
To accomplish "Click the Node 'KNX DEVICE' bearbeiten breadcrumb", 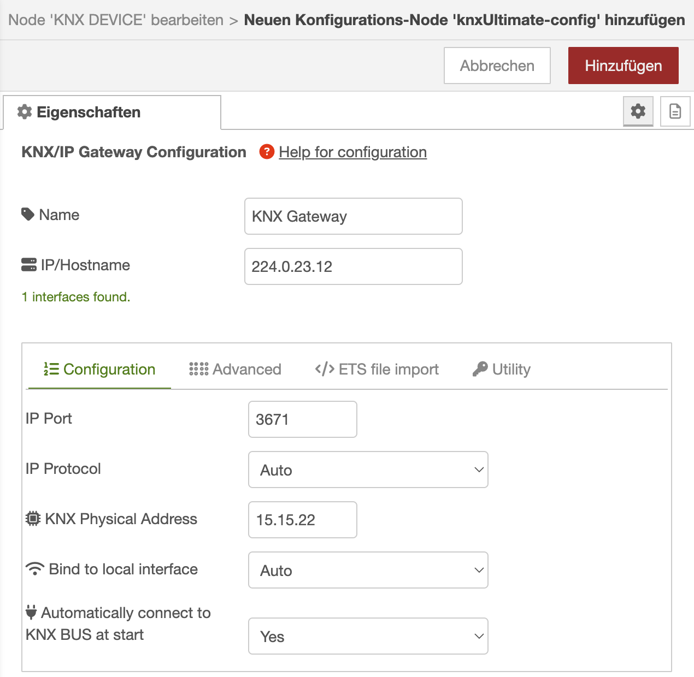I will point(116,20).
